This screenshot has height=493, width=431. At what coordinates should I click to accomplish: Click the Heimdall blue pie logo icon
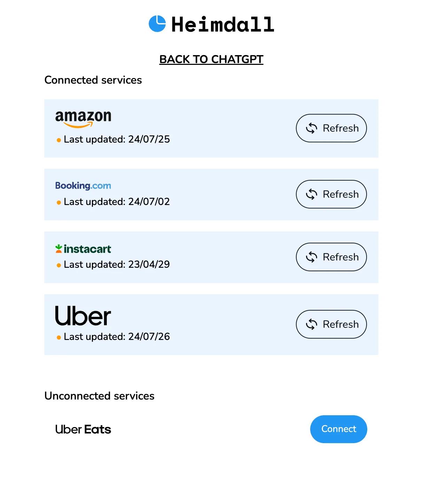pos(157,24)
